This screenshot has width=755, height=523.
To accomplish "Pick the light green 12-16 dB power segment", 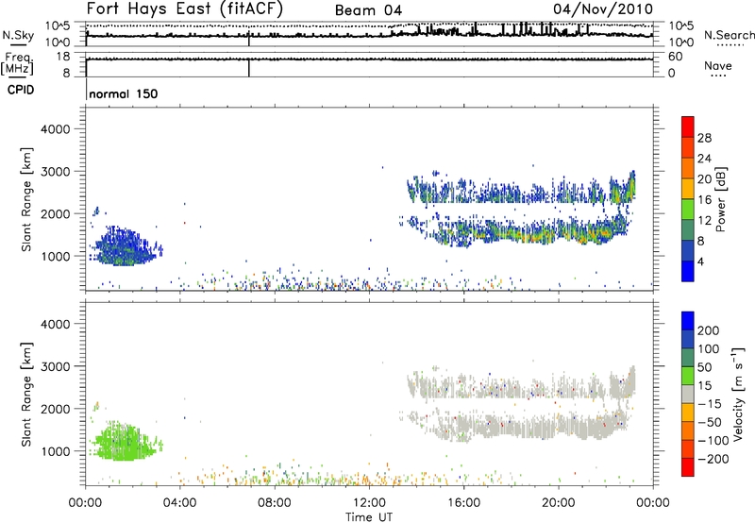I will pyautogui.click(x=688, y=210).
